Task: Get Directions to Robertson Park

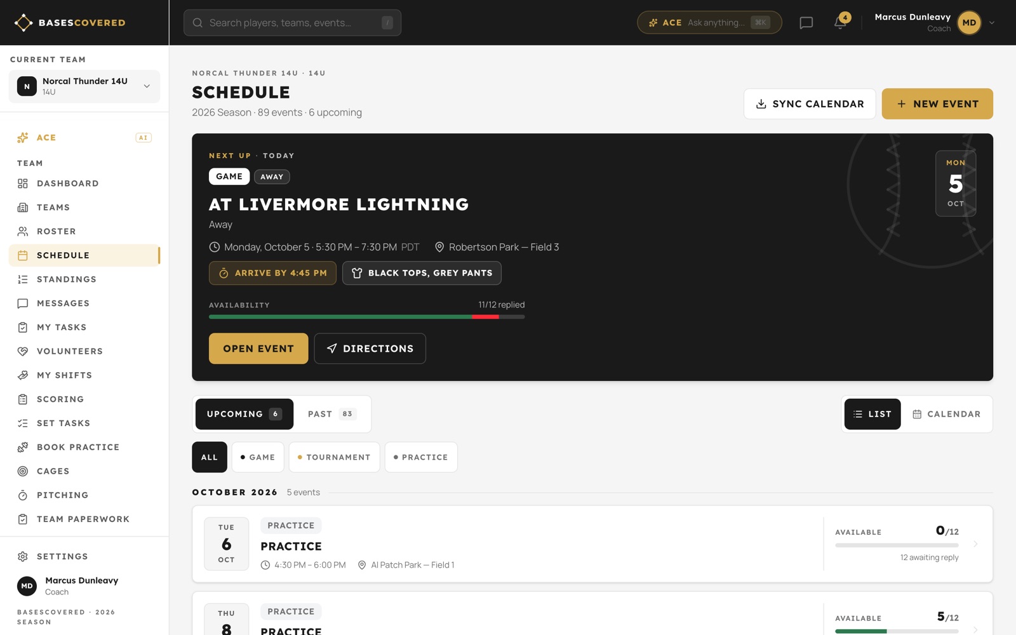Action: click(x=370, y=349)
